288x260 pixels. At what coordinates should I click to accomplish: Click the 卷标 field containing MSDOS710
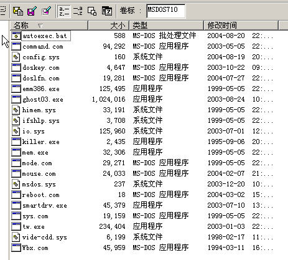pyautogui.click(x=166, y=11)
